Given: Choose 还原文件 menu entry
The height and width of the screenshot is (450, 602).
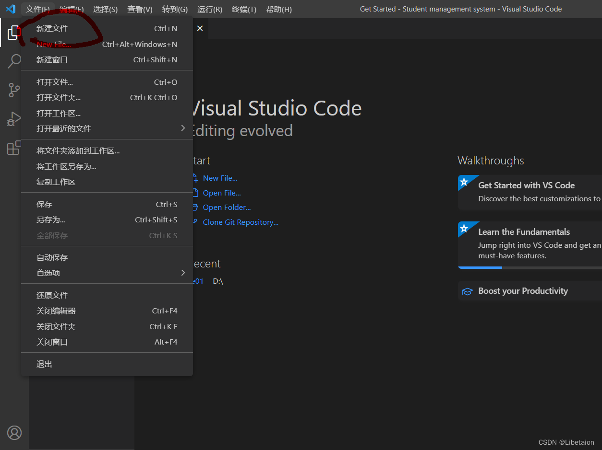Looking at the screenshot, I should tap(107, 295).
